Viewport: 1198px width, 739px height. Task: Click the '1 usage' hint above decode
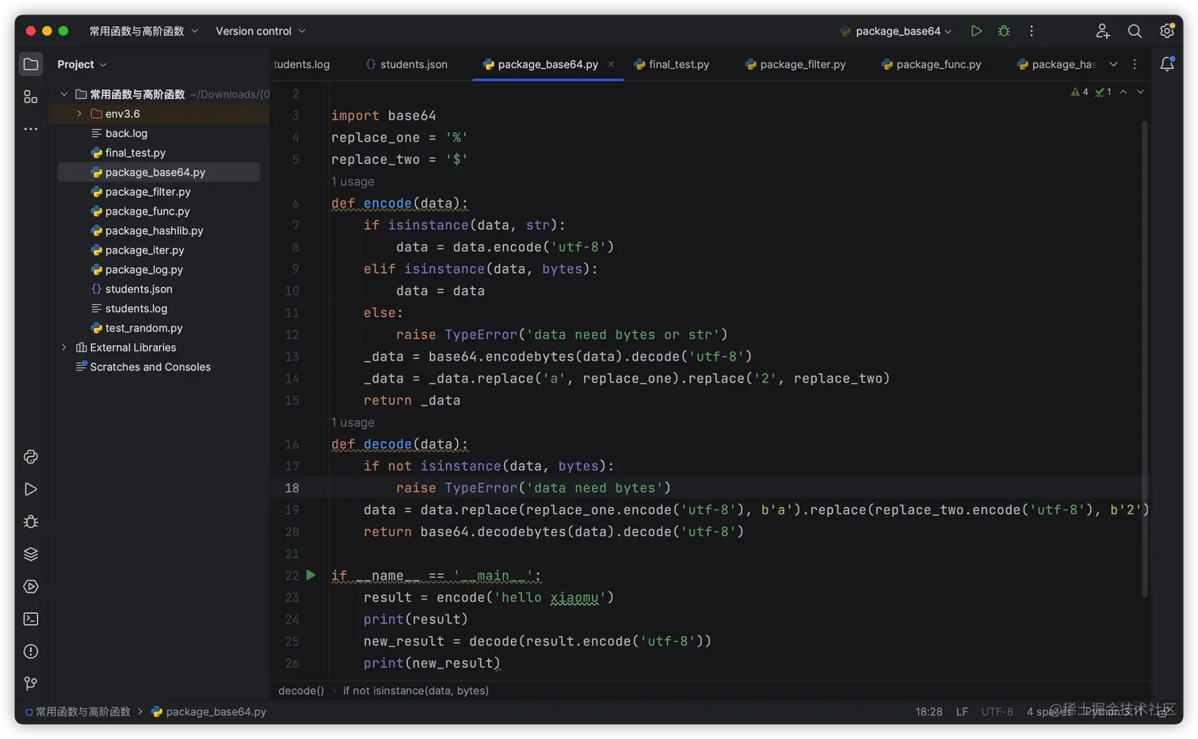(x=353, y=422)
